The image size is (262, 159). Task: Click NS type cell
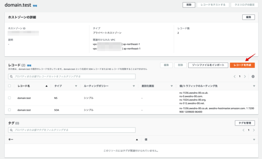tap(56, 98)
